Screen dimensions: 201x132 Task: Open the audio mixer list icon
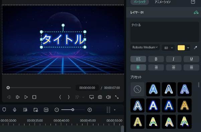point(25,110)
